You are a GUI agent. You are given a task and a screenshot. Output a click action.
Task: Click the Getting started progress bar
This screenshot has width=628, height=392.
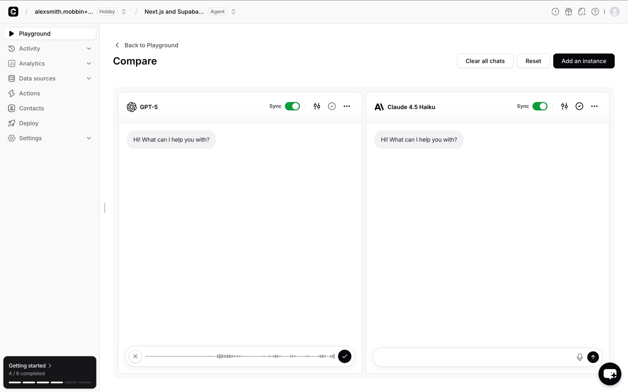tap(50, 382)
